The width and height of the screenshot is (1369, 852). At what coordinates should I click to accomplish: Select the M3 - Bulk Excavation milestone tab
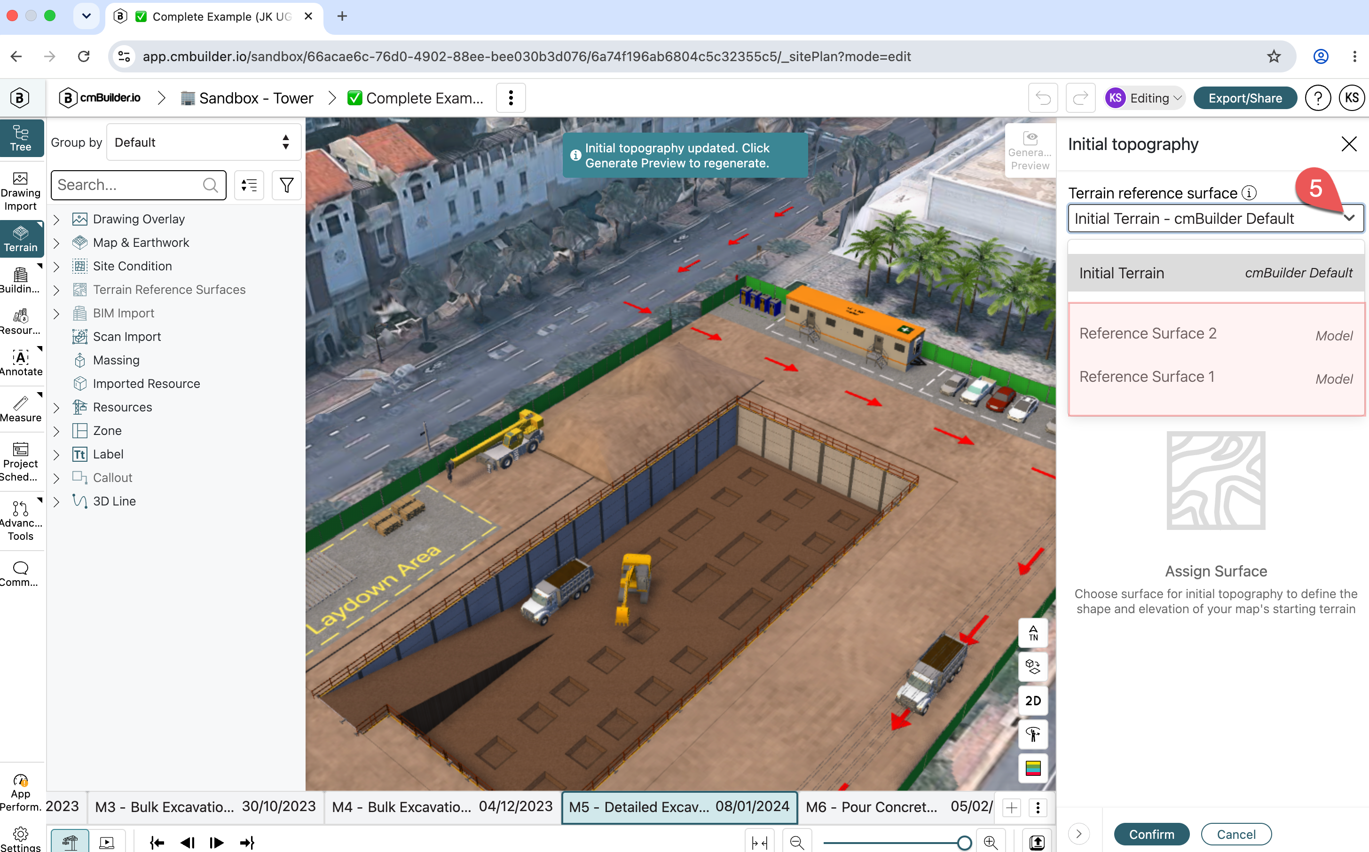point(205,806)
